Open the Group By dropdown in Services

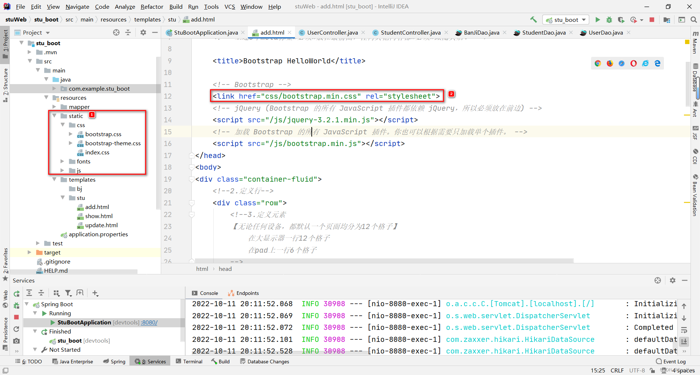(56, 293)
